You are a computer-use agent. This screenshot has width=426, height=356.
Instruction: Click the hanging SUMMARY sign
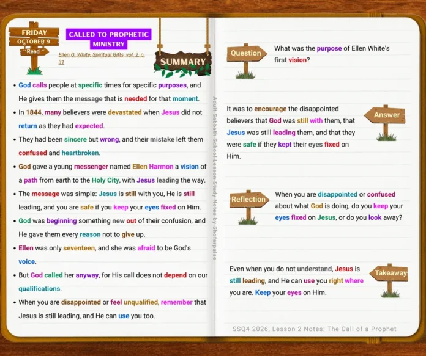click(182, 63)
